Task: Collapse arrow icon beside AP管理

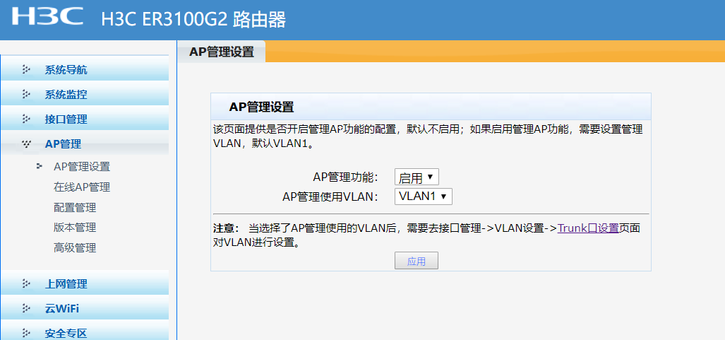Action: pos(26,144)
